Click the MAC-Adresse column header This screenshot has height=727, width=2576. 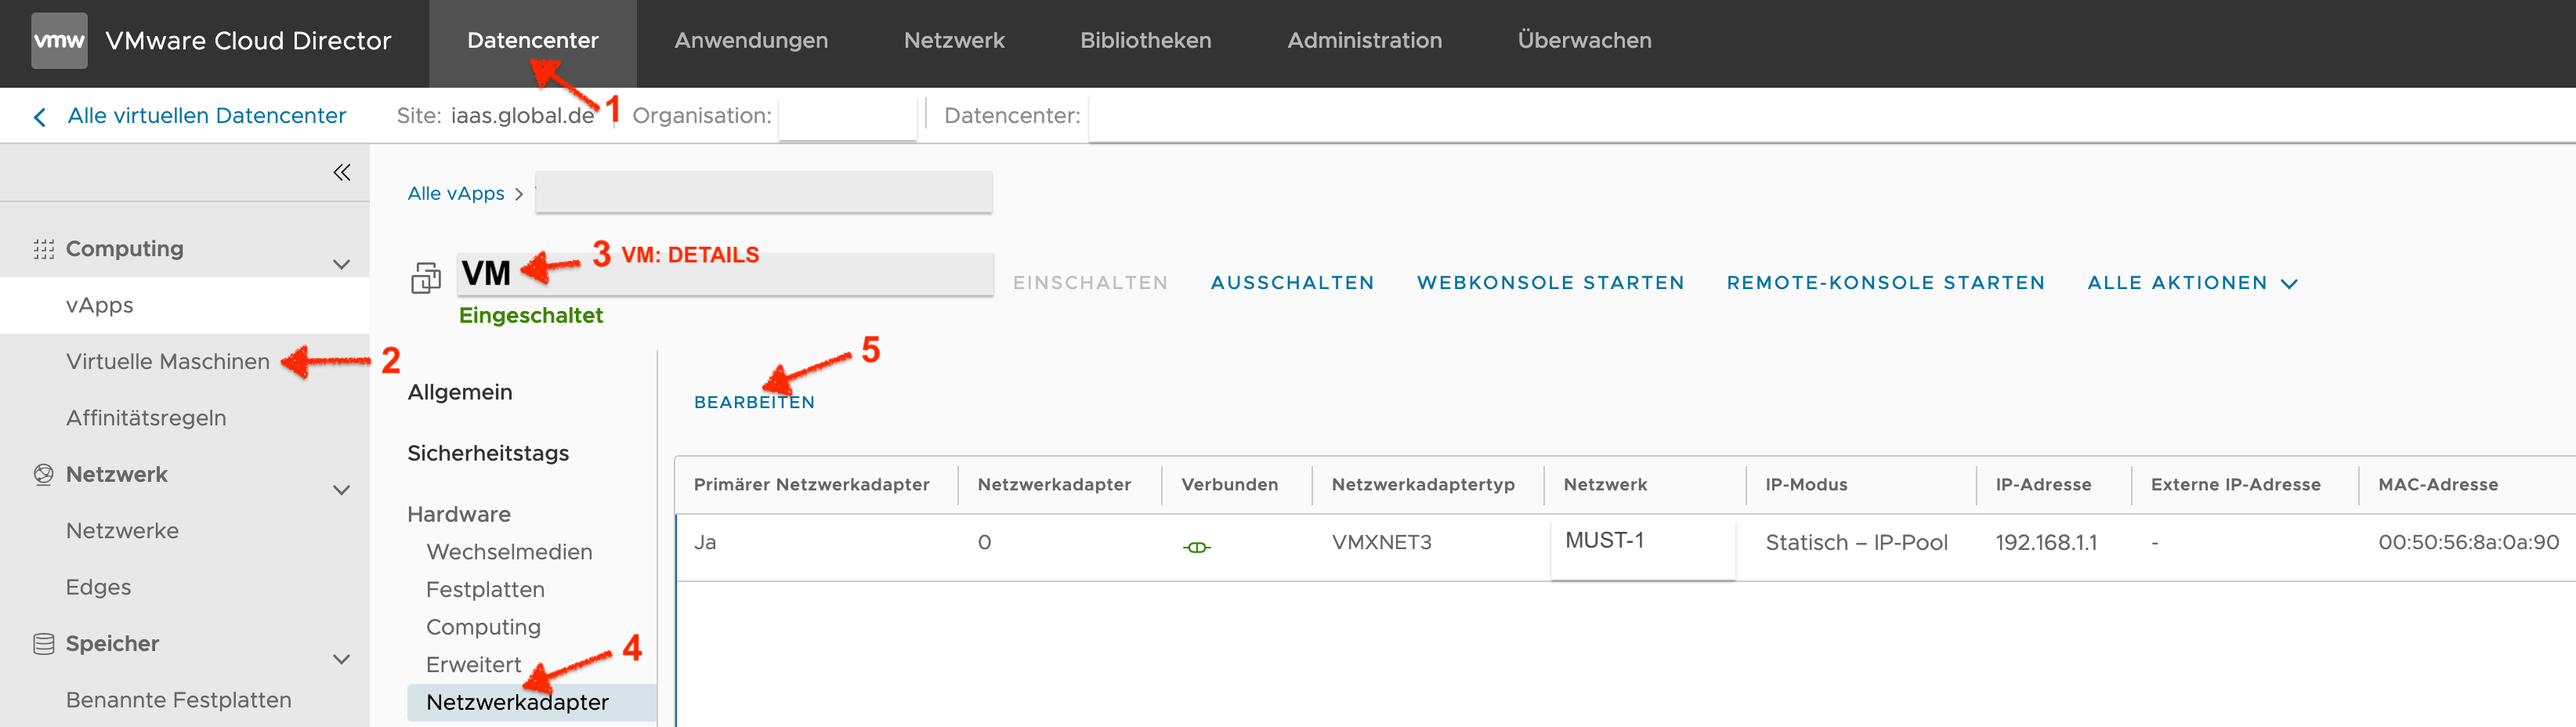coord(2438,485)
